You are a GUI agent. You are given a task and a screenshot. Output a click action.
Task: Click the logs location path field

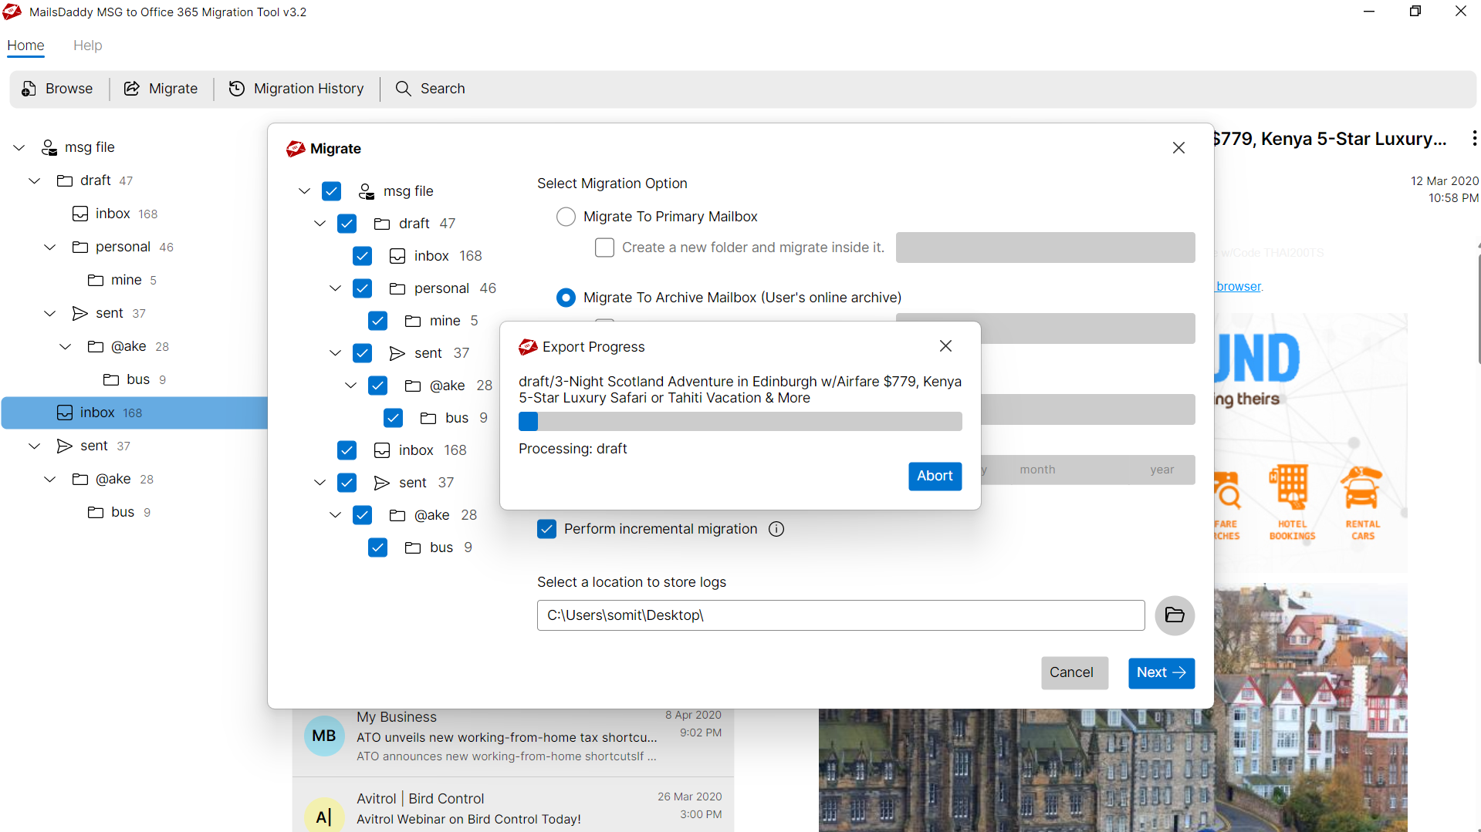(x=840, y=615)
